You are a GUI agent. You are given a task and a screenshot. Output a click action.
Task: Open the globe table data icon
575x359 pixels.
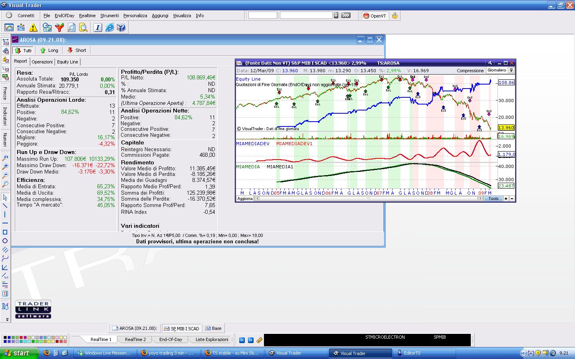(47, 28)
